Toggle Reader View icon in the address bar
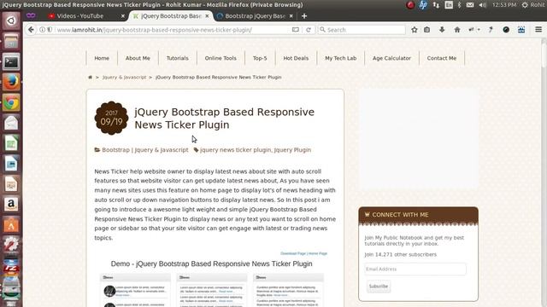Image resolution: width=547 pixels, height=307 pixels. coord(296,30)
